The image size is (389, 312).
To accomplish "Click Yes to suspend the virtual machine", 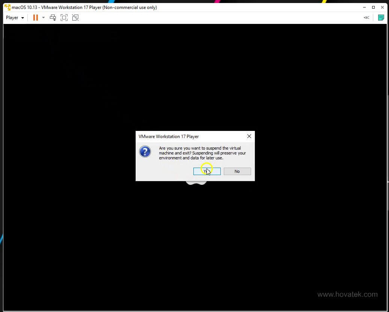I will (x=206, y=171).
